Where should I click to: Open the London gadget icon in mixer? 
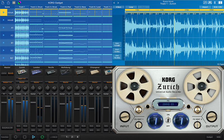(36, 72)
